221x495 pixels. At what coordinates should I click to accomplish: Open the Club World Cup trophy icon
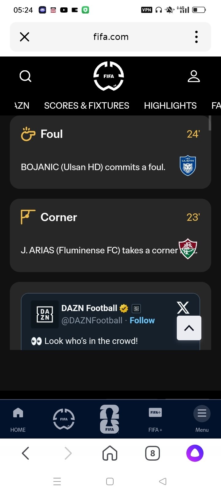pos(110,419)
